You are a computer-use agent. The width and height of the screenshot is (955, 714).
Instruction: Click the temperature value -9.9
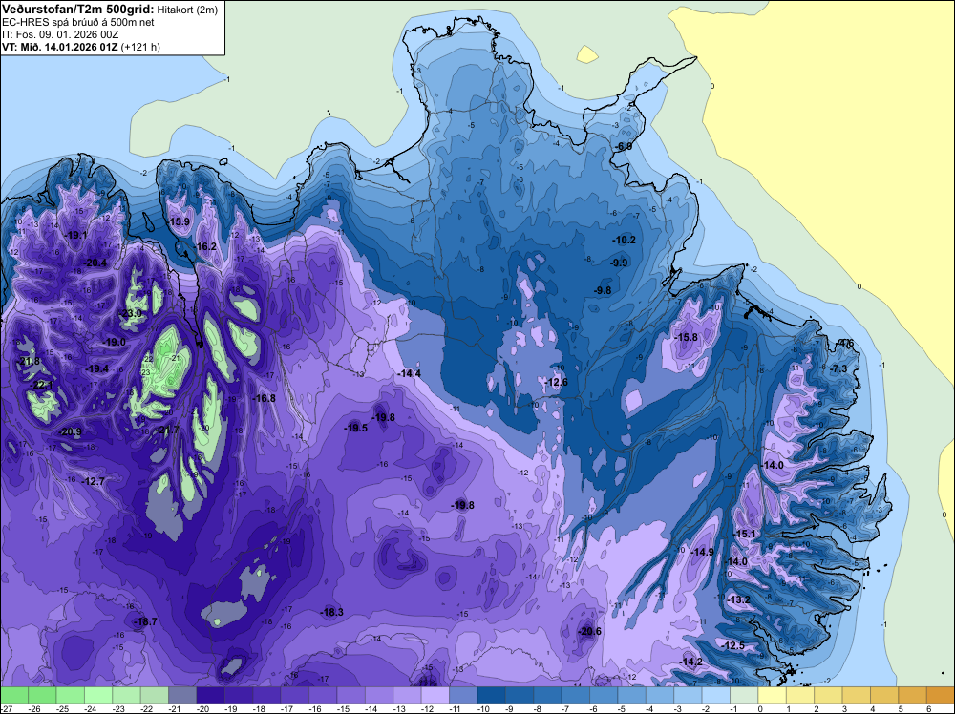[620, 262]
